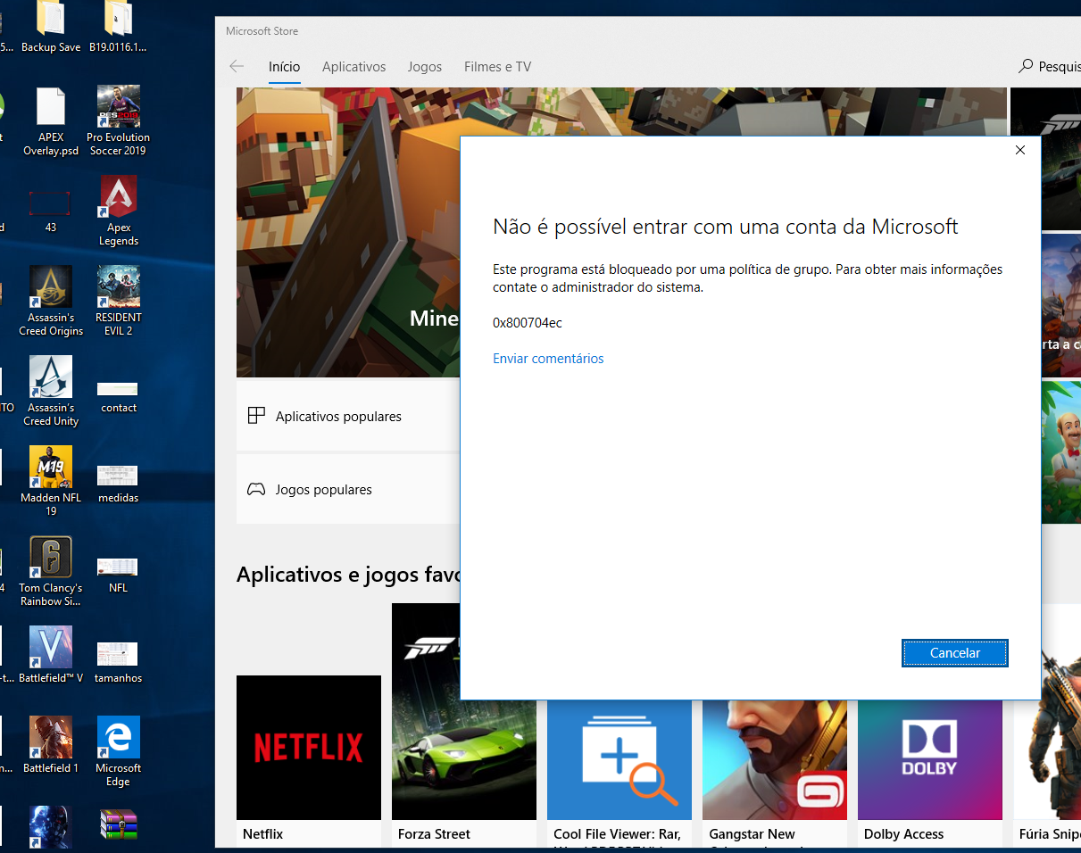Click the gamepad icon beside Jogos populares
1081x853 pixels.
point(256,489)
